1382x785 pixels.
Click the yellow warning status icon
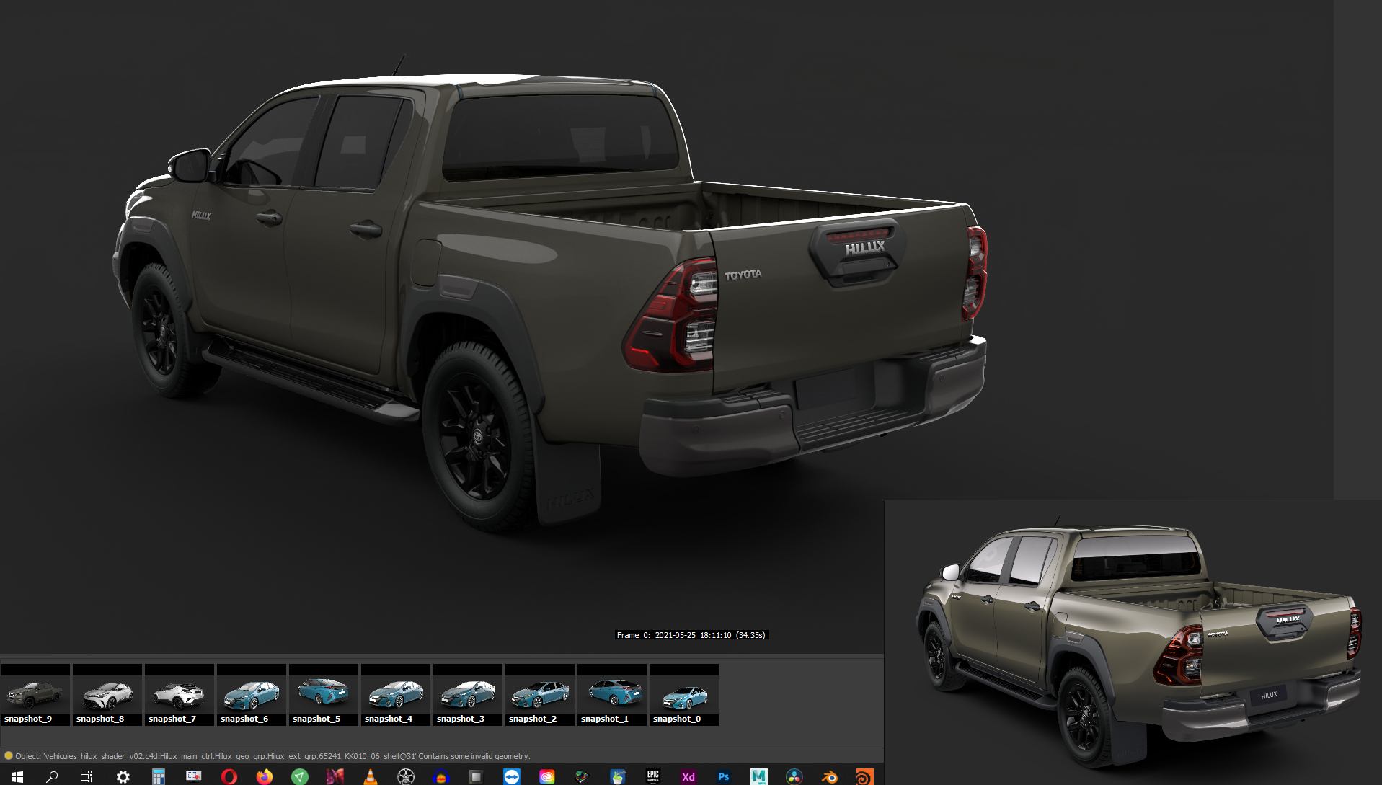[x=9, y=756]
